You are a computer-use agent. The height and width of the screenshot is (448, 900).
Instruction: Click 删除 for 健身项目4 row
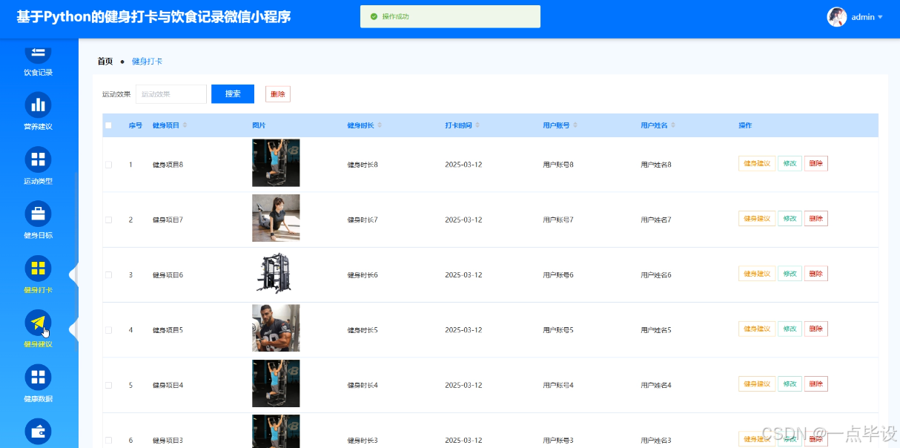pyautogui.click(x=816, y=384)
